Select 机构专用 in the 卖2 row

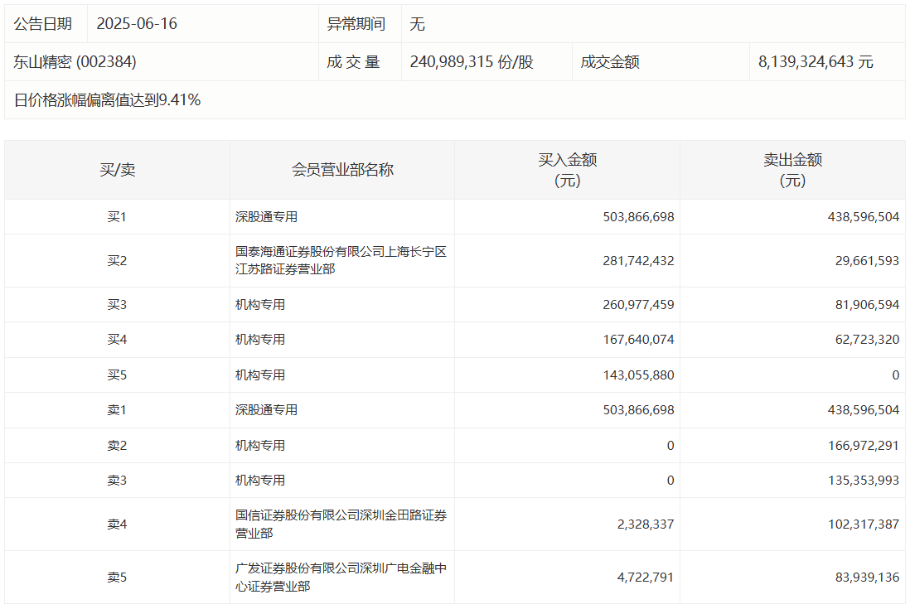(x=260, y=446)
